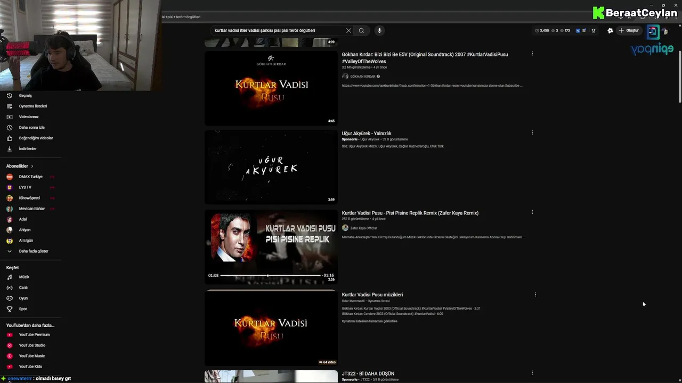
Task: Go to Videolarınız in sidebar
Action: pyautogui.click(x=30, y=117)
